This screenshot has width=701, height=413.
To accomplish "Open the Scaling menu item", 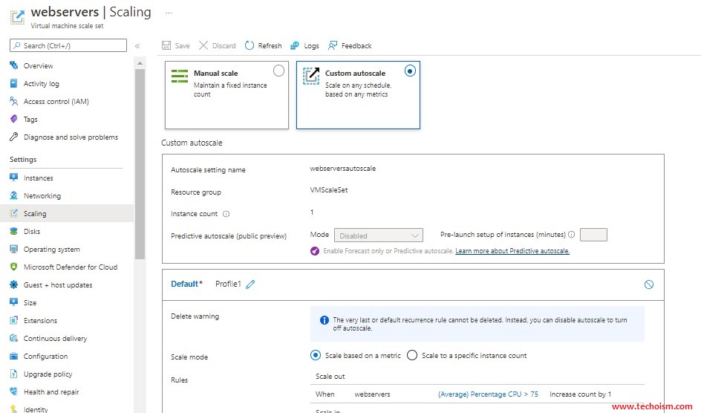I will [67, 213].
